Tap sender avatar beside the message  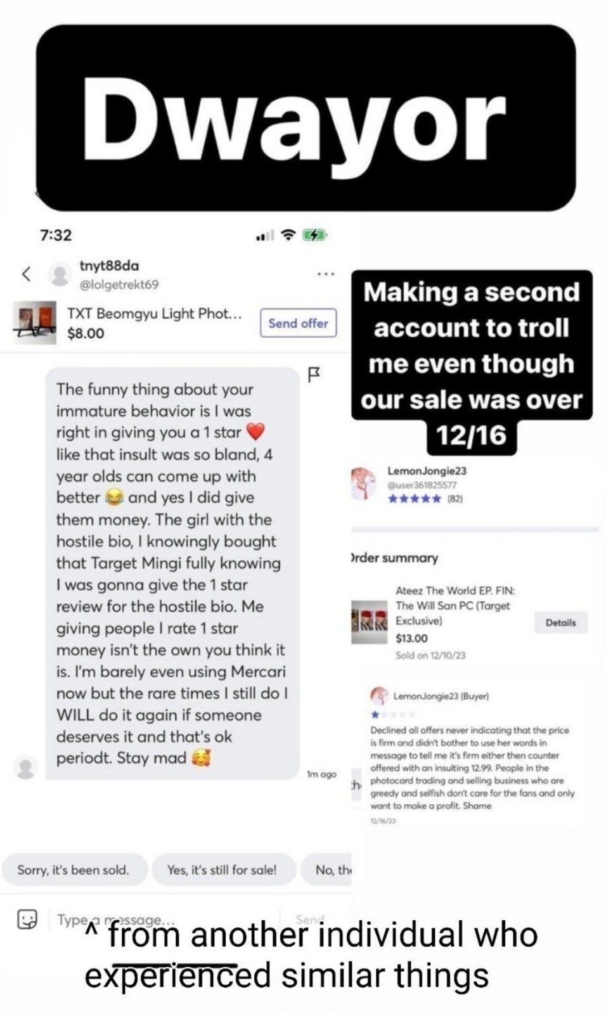click(x=25, y=767)
